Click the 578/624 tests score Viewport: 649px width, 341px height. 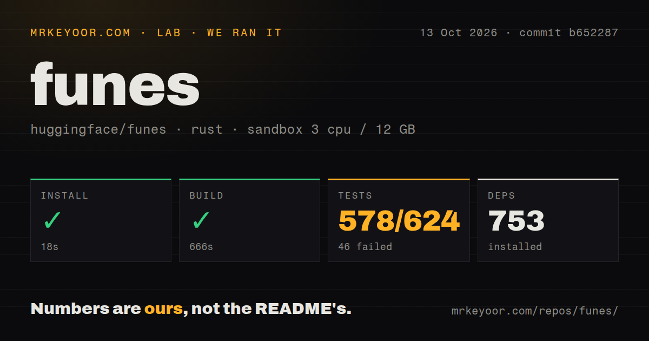[399, 221]
